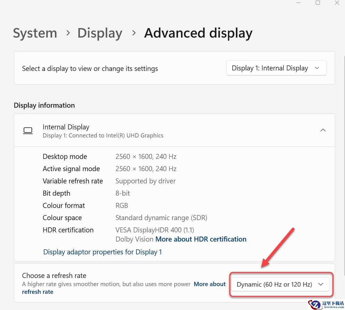Screen dimensions: 345x310
Task: Click the 'Colour space' label
Action: [62, 218]
